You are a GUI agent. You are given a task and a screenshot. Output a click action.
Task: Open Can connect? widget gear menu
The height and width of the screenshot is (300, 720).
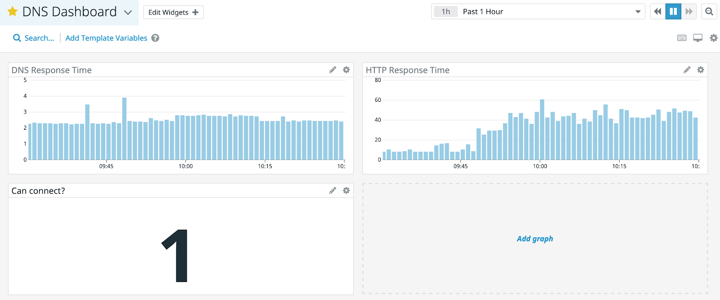point(346,191)
